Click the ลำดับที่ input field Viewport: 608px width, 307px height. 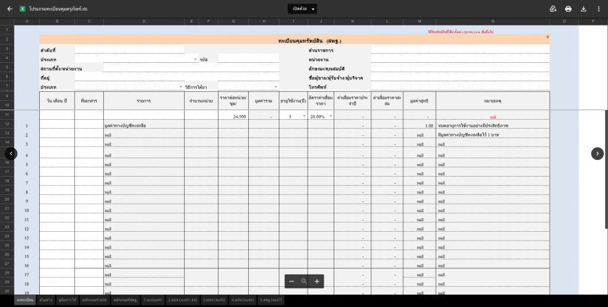(x=129, y=50)
